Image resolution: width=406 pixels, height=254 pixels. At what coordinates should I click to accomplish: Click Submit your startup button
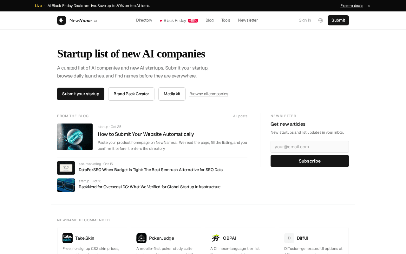coord(81,94)
